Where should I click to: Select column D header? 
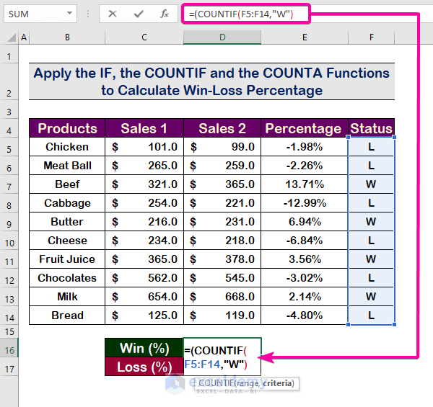tap(222, 37)
